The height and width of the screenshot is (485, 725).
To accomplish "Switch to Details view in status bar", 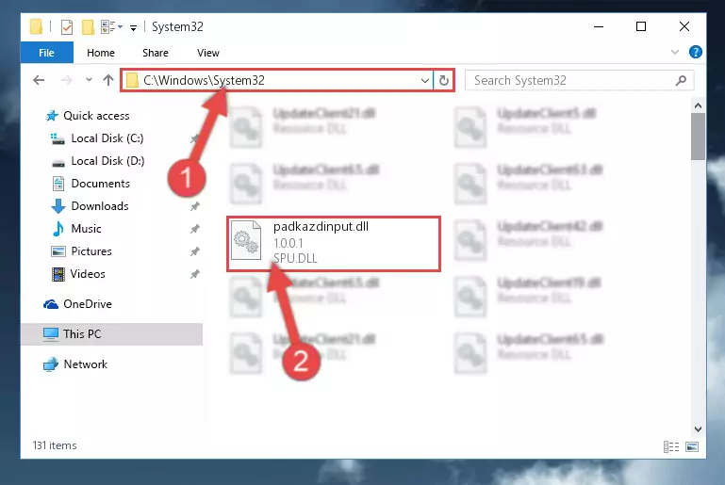I will [x=671, y=446].
